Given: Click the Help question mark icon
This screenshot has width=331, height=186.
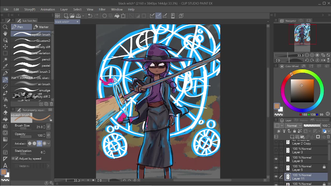Looking at the screenshot, I should coord(181,16).
